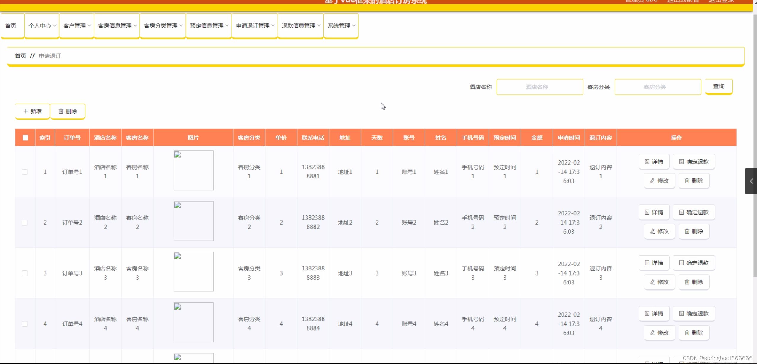The width and height of the screenshot is (757, 364).
Task: Check the checkbox for 订单号3 row
Action: tap(25, 273)
